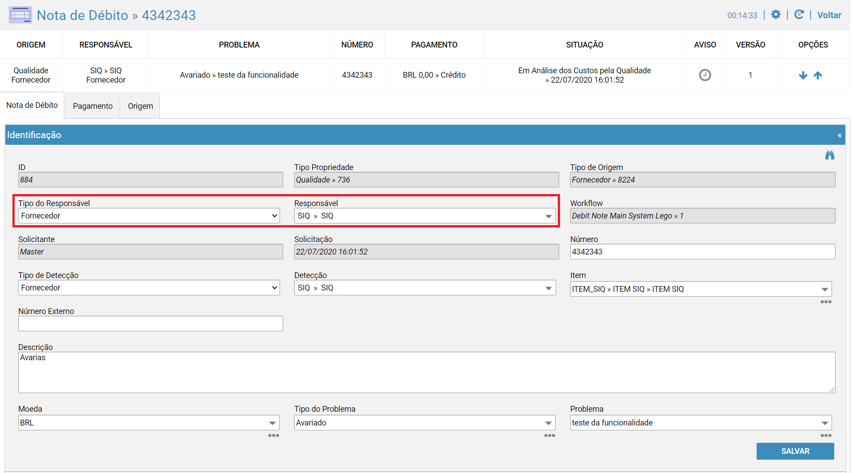Screen dimensions: 852x473
Task: Click the up arrow under OPÇÕES
Action: [x=818, y=76]
